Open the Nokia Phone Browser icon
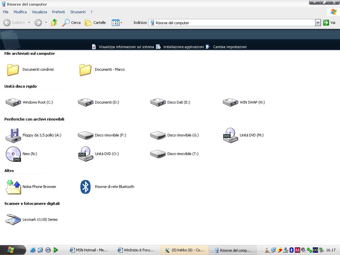The height and width of the screenshot is (255, 340). (x=13, y=187)
